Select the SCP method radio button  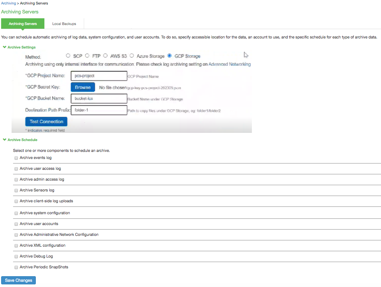coord(68,56)
